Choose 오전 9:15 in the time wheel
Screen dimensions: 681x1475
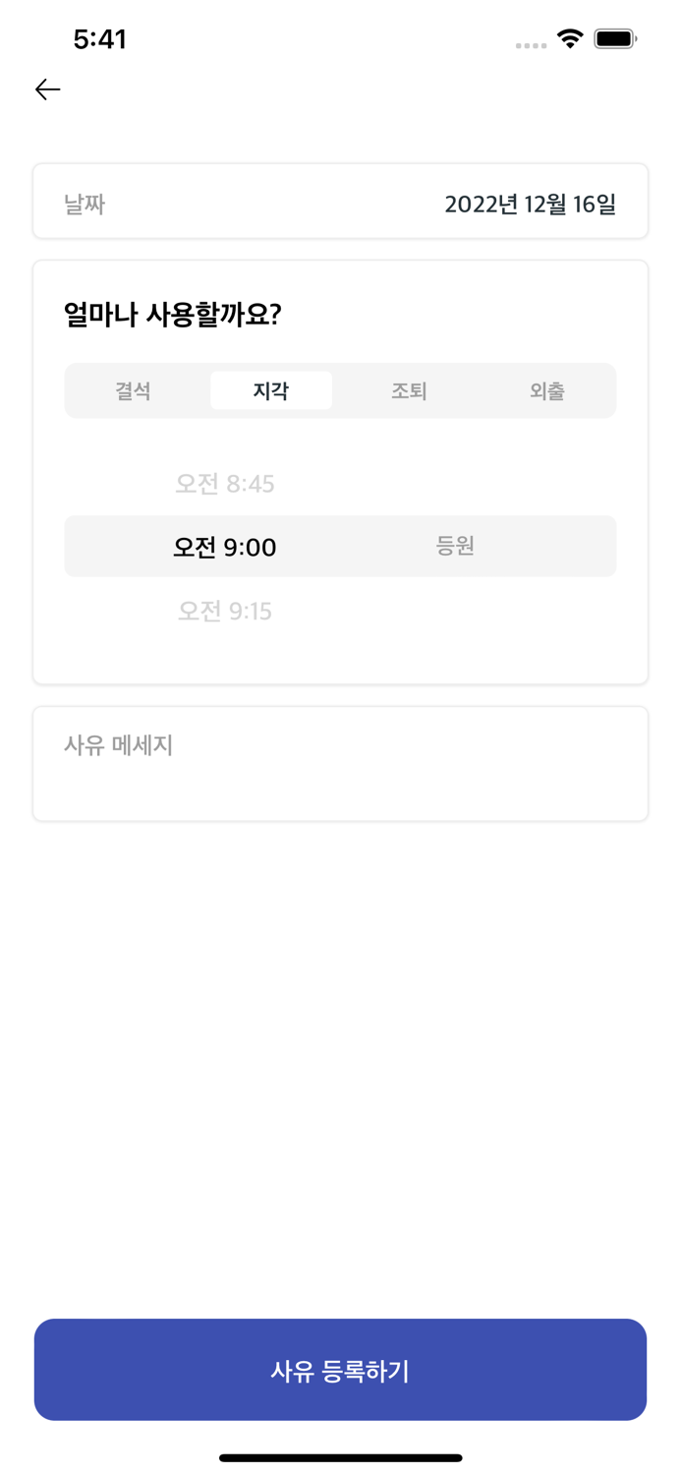click(x=226, y=611)
